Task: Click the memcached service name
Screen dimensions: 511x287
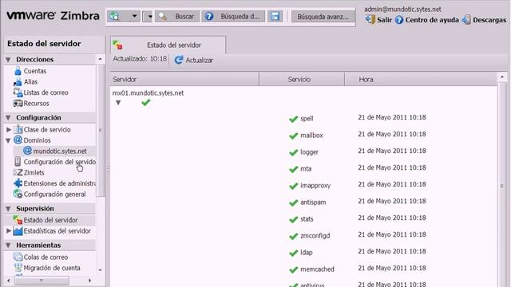Action: 317,269
